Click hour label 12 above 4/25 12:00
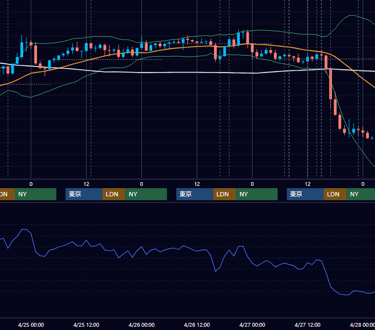375x330 pixels. [x=87, y=184]
